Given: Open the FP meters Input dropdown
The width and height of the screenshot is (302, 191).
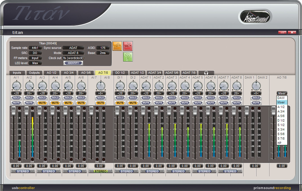Looking at the screenshot, I should tap(35, 58).
